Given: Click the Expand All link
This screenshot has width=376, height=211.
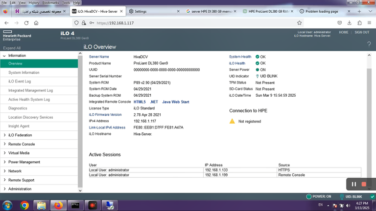Looking at the screenshot, I should point(12,48).
